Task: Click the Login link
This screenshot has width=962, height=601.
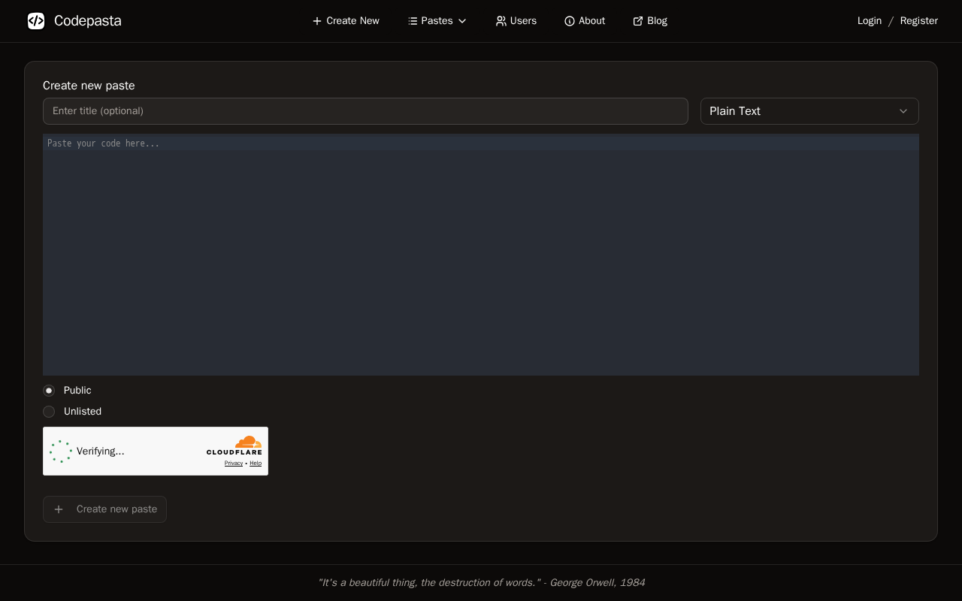Action: [870, 21]
